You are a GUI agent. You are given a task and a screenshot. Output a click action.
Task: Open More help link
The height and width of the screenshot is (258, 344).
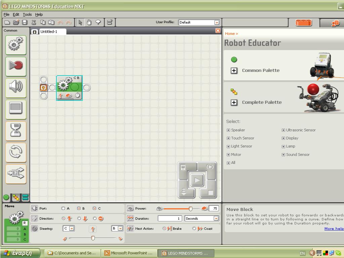click(334, 228)
